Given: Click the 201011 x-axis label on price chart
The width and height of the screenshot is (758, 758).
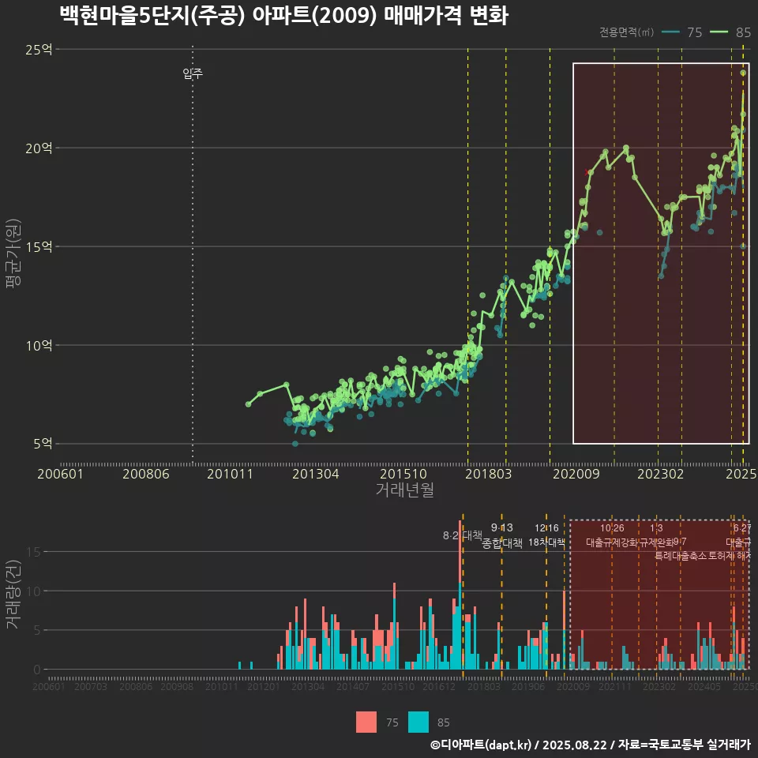Looking at the screenshot, I should point(230,474).
